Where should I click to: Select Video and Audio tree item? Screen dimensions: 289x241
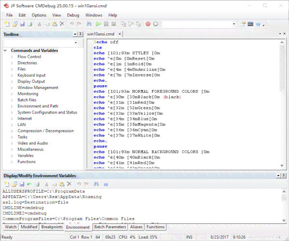coord(33,143)
